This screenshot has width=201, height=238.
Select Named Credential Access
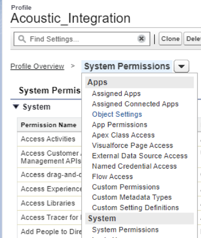tap(134, 166)
